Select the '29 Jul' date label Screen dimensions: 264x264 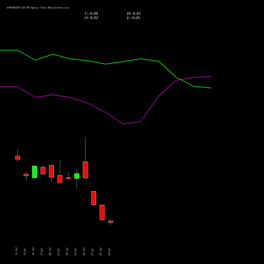click(109, 251)
